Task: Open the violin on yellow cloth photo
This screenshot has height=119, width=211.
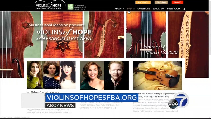Action: (x=157, y=75)
